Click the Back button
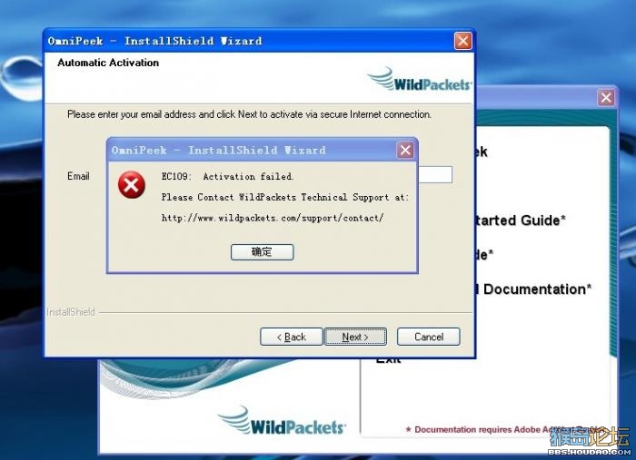 pyautogui.click(x=292, y=337)
